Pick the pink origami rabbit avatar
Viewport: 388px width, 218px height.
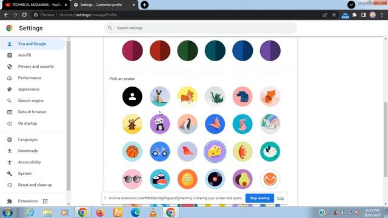click(x=242, y=124)
